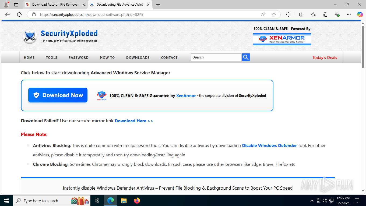Toggle Read aloud icon in address bar

[263, 14]
